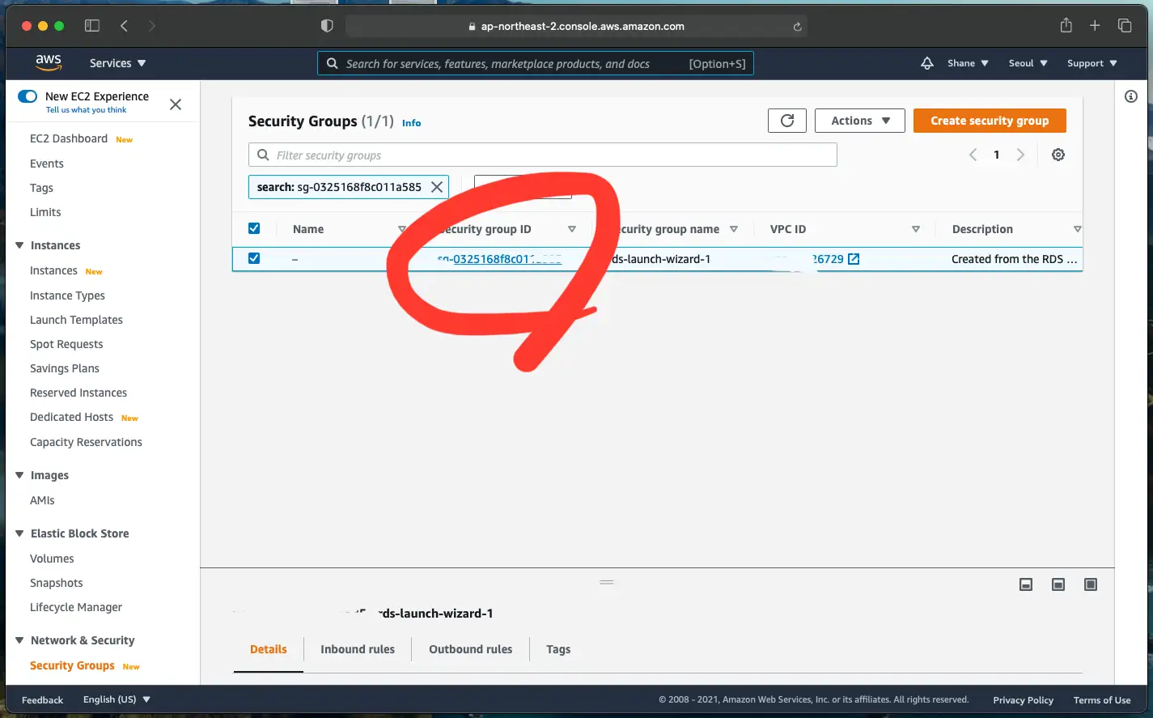The height and width of the screenshot is (718, 1153).
Task: Collapse the Elastic Block Store section
Action: tap(19, 533)
